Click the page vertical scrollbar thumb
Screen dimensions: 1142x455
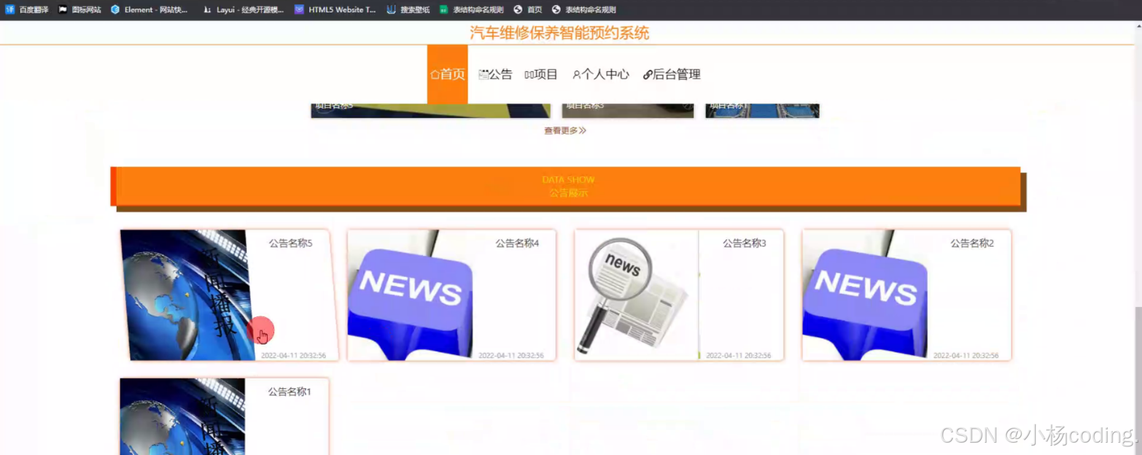1138,381
